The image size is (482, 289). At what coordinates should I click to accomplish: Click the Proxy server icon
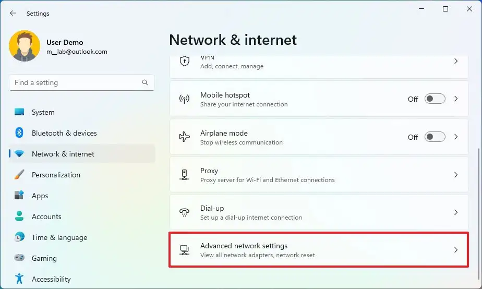point(185,175)
